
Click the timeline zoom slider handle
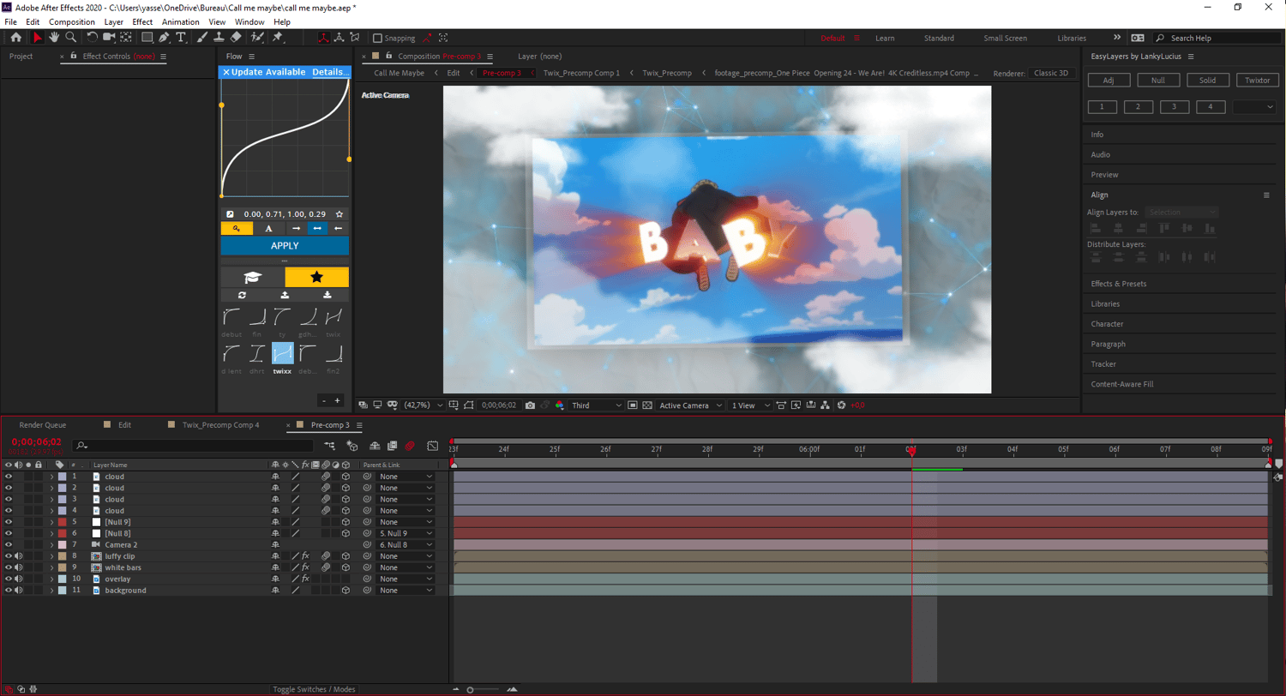pos(470,689)
